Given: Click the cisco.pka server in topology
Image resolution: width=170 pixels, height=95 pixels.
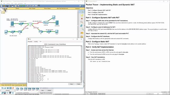Looking at the screenshot, I should coord(57,23).
